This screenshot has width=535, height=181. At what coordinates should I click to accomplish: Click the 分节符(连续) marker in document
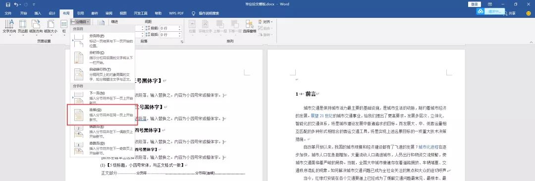tap(205, 173)
